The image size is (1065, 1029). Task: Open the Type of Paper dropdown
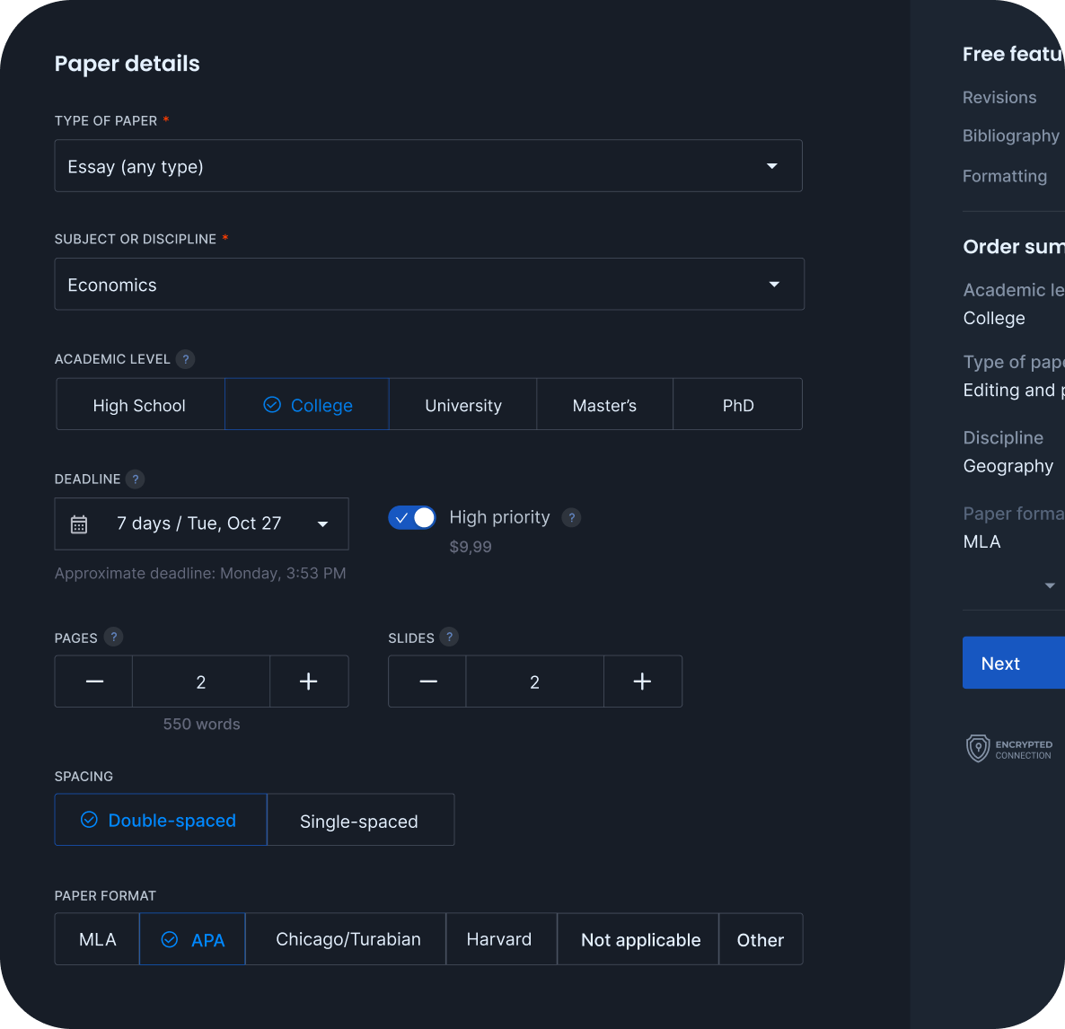click(x=428, y=166)
